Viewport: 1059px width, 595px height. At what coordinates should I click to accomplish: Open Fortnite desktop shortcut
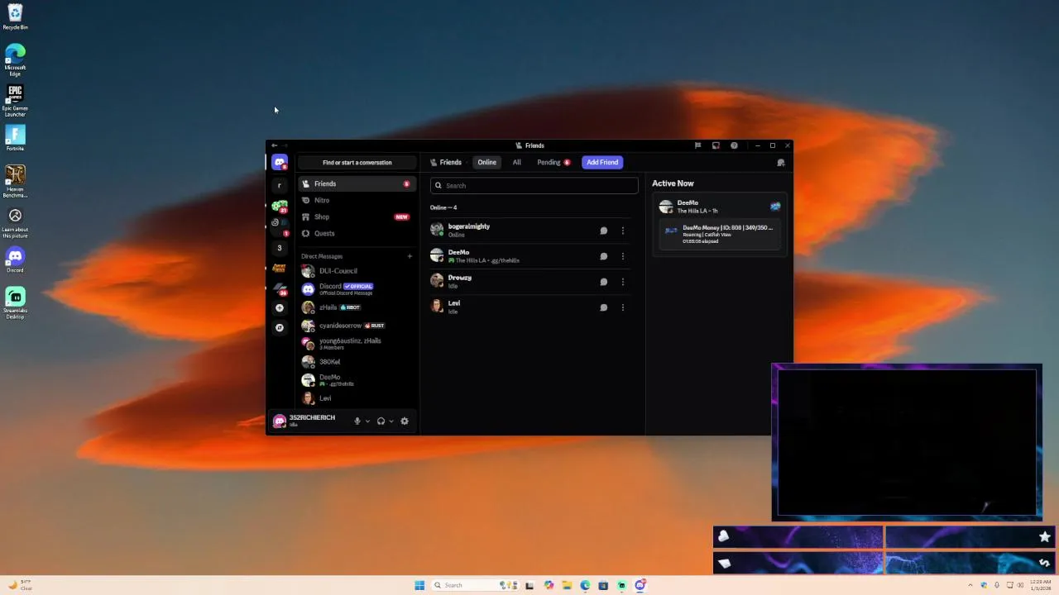click(15, 137)
